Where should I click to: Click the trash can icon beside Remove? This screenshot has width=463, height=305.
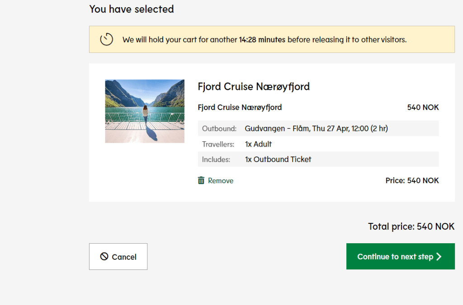point(201,180)
